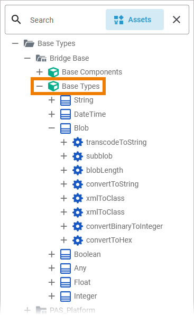This screenshot has height=315, width=194.
Task: Expand the Integer class node
Action: 52,296
